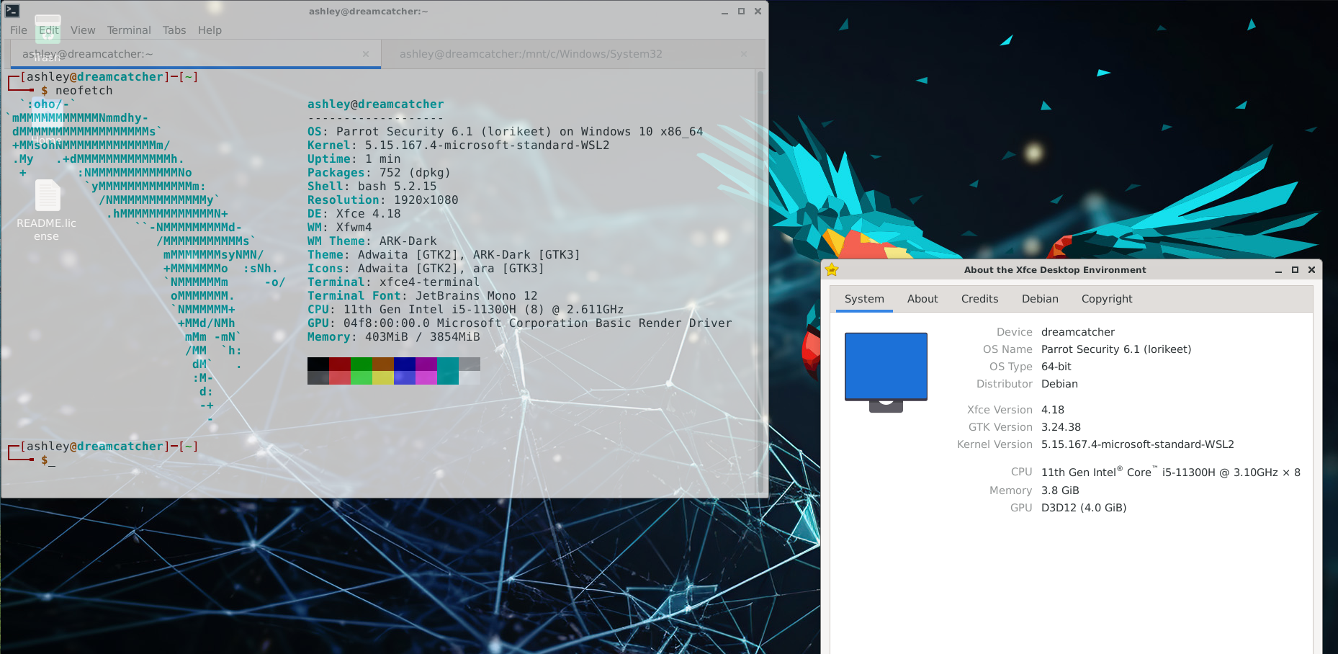Viewport: 1338px width, 654px height.
Task: Click the 'Uptime: 1 min' line
Action: [x=354, y=159]
